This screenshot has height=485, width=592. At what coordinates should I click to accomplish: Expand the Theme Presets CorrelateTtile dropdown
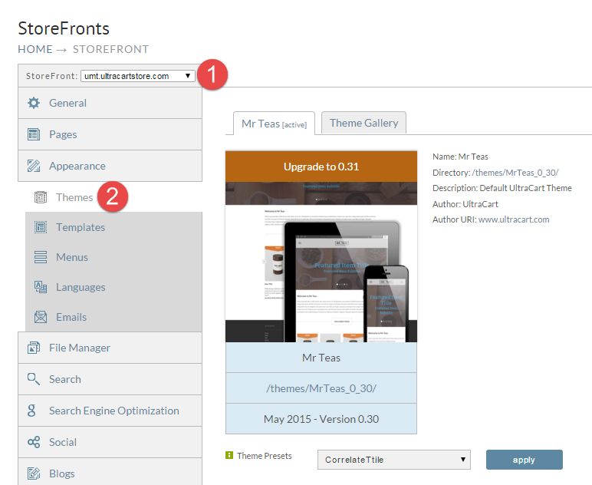(x=394, y=460)
